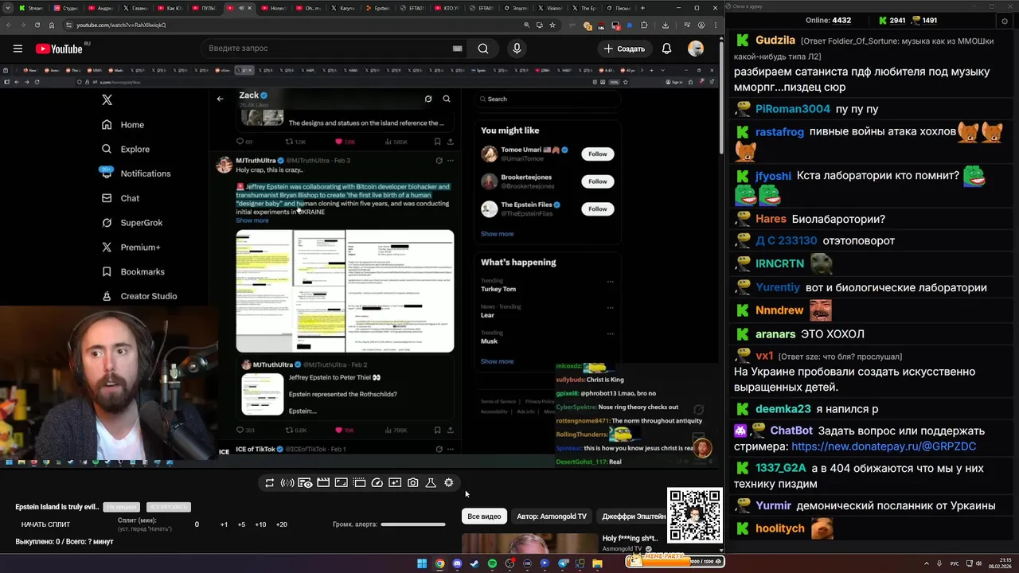Open more options for Lear trend
Image resolution: width=1019 pixels, height=573 pixels.
(x=611, y=307)
